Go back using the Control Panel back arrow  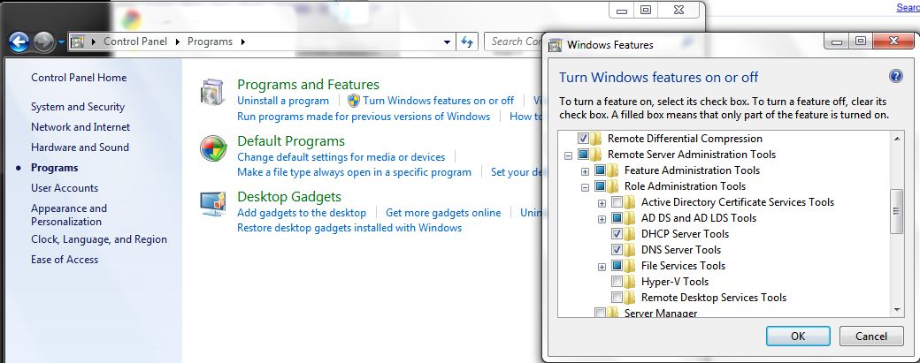pyautogui.click(x=19, y=42)
